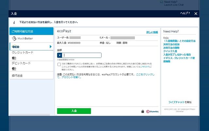
Task: Click the Mastercard icon under デビットカード
Action: click(x=14, y=68)
